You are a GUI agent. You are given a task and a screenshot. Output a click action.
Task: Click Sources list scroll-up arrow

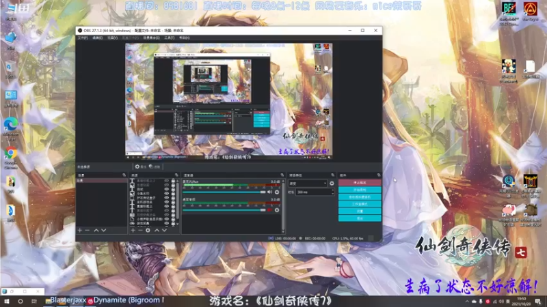[x=178, y=181]
